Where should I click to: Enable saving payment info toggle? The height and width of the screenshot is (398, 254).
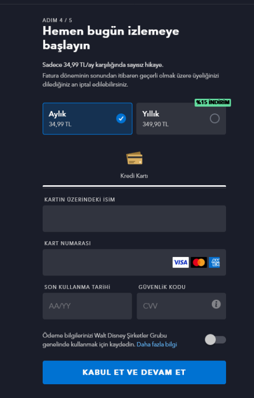215,339
